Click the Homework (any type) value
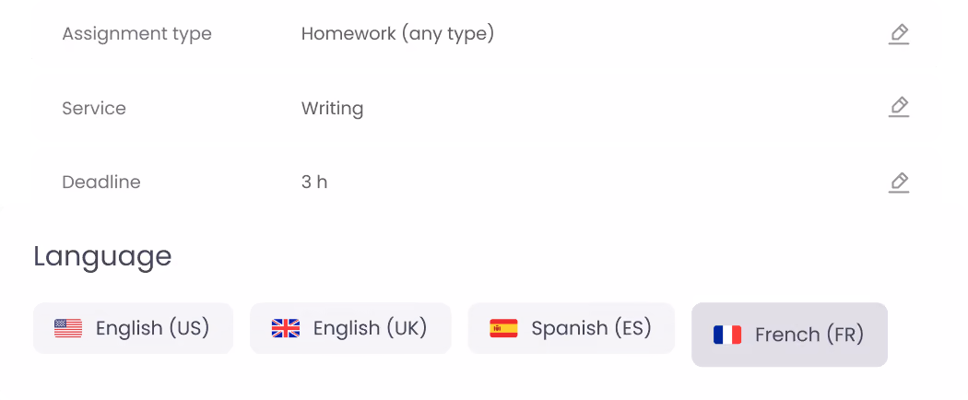Image resolution: width=968 pixels, height=400 pixels. tap(397, 34)
